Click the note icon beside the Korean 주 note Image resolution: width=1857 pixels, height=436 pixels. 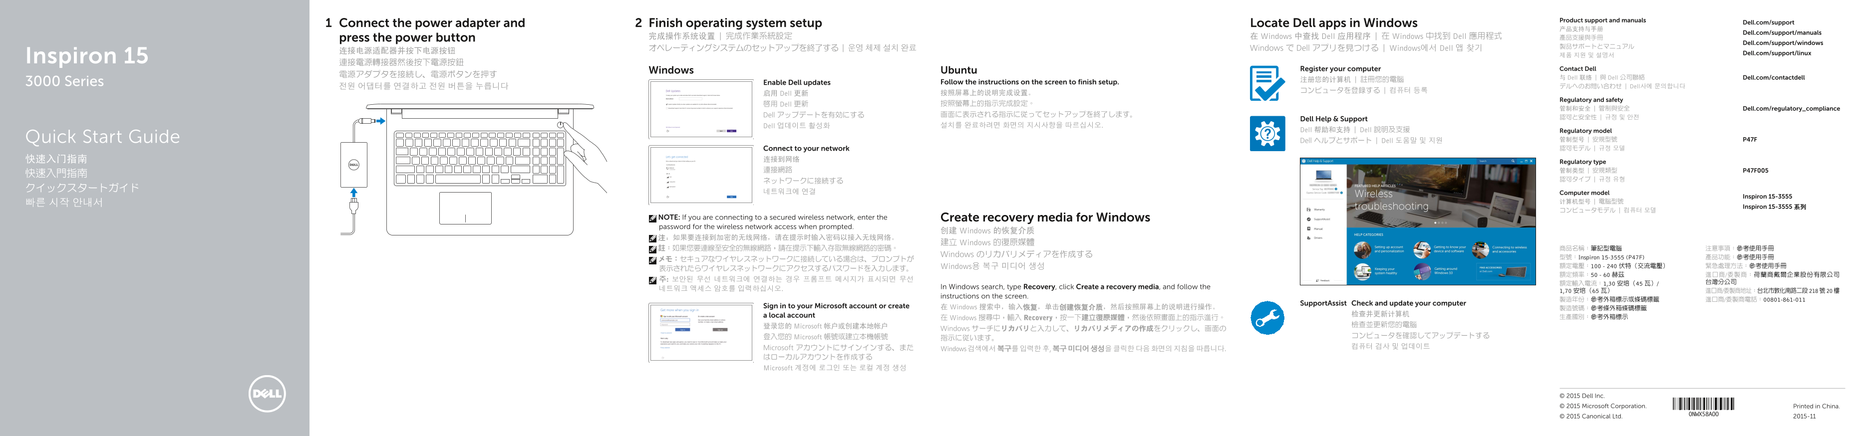[x=652, y=280]
